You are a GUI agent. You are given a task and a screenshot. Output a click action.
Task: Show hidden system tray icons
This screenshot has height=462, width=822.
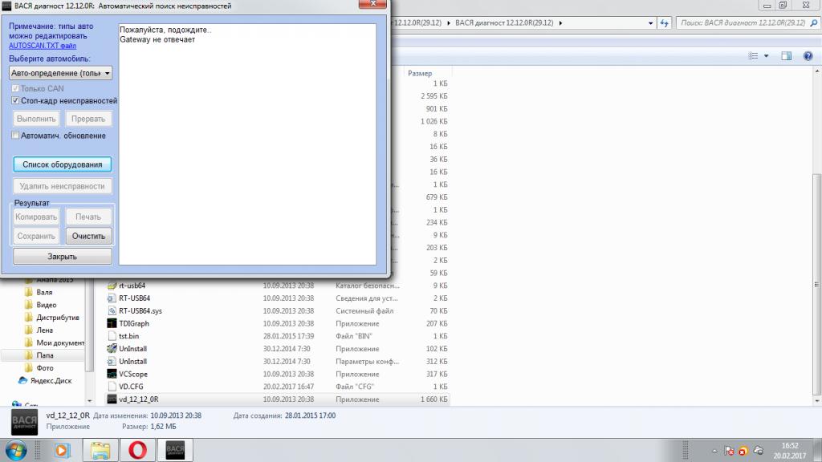click(714, 451)
